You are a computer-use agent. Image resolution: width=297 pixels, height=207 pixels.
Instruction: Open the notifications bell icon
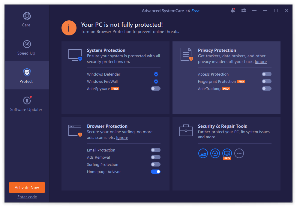point(233,10)
